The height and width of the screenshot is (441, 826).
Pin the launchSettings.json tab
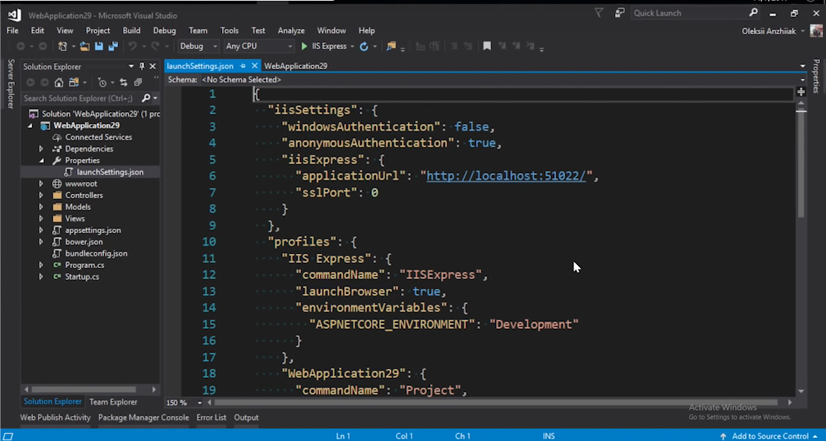click(243, 66)
